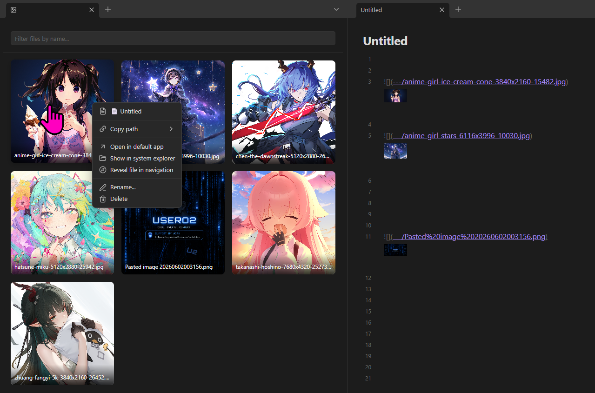The image size is (595, 393).
Task: Click the pencil icon next to Rename
Action: click(103, 187)
